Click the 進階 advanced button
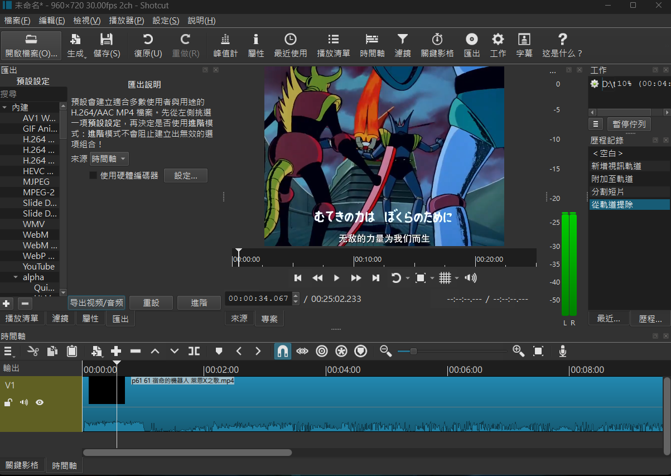This screenshot has height=476, width=671. 199,303
